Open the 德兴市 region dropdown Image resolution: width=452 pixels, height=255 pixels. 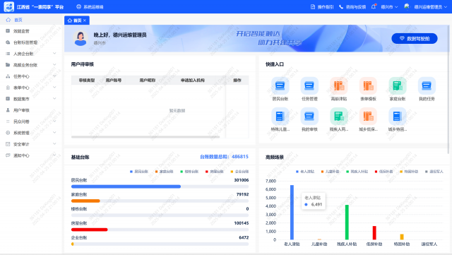click(389, 6)
